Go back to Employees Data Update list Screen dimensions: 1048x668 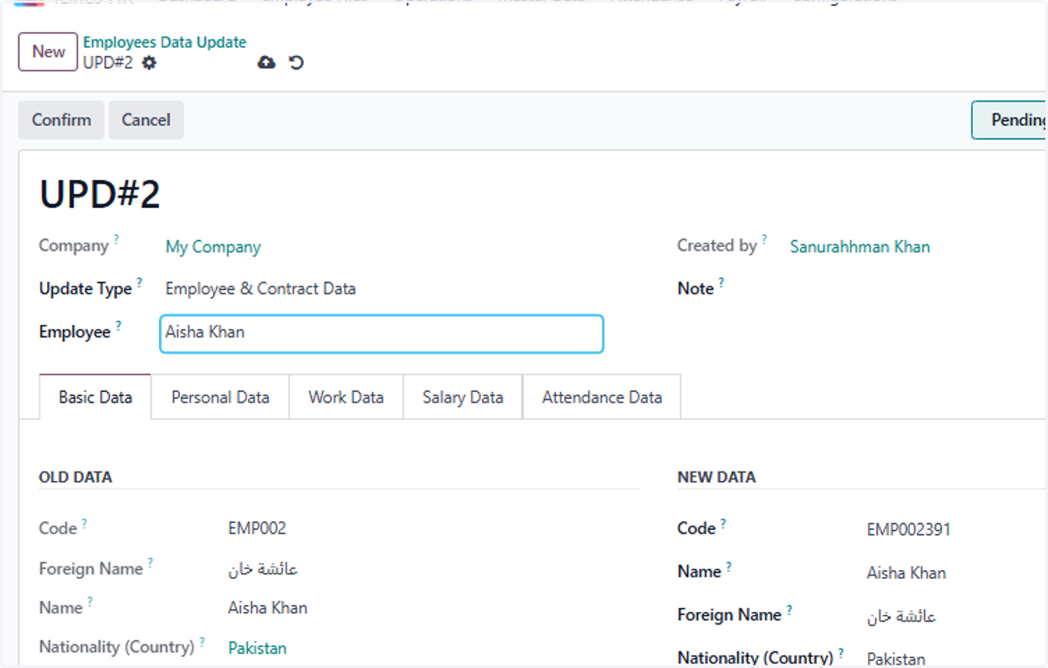(x=164, y=42)
